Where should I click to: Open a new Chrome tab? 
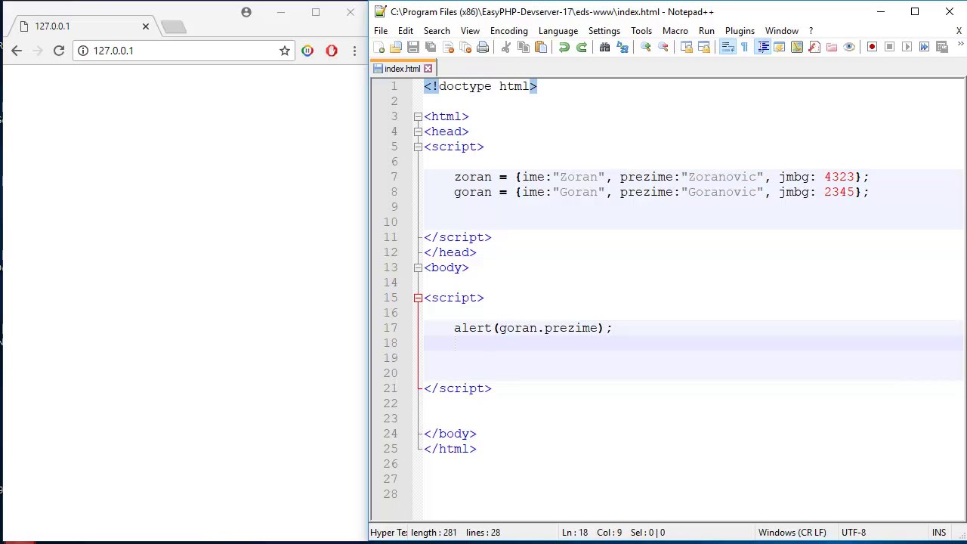click(x=173, y=27)
